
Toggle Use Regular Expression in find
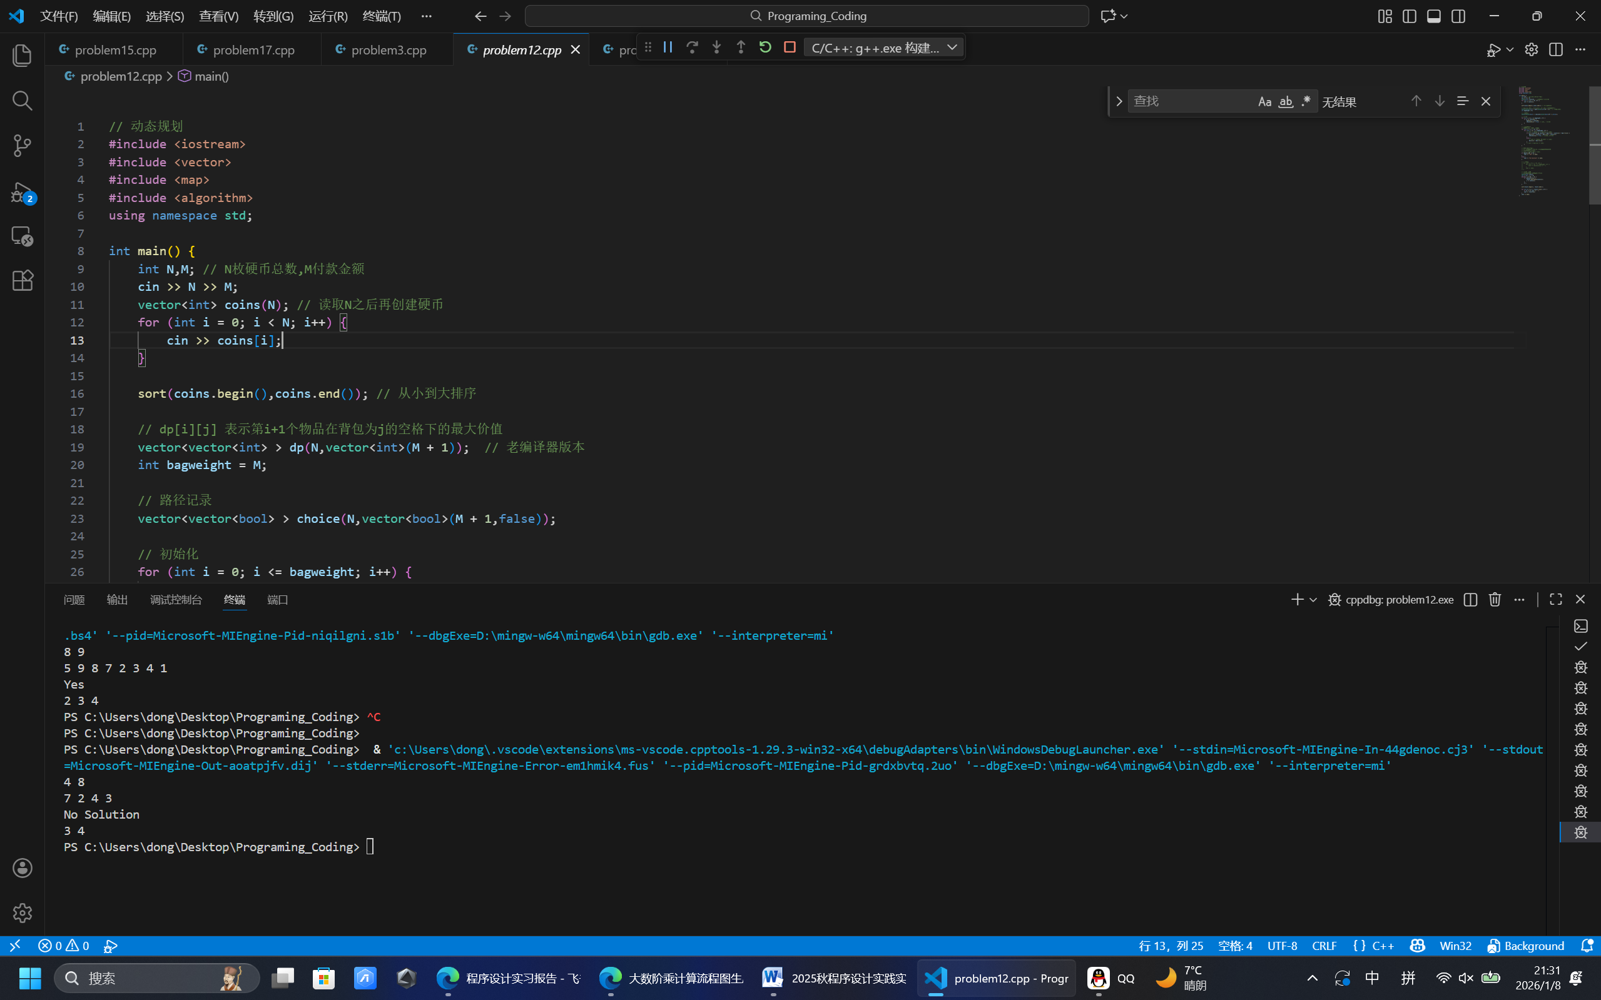(1306, 101)
